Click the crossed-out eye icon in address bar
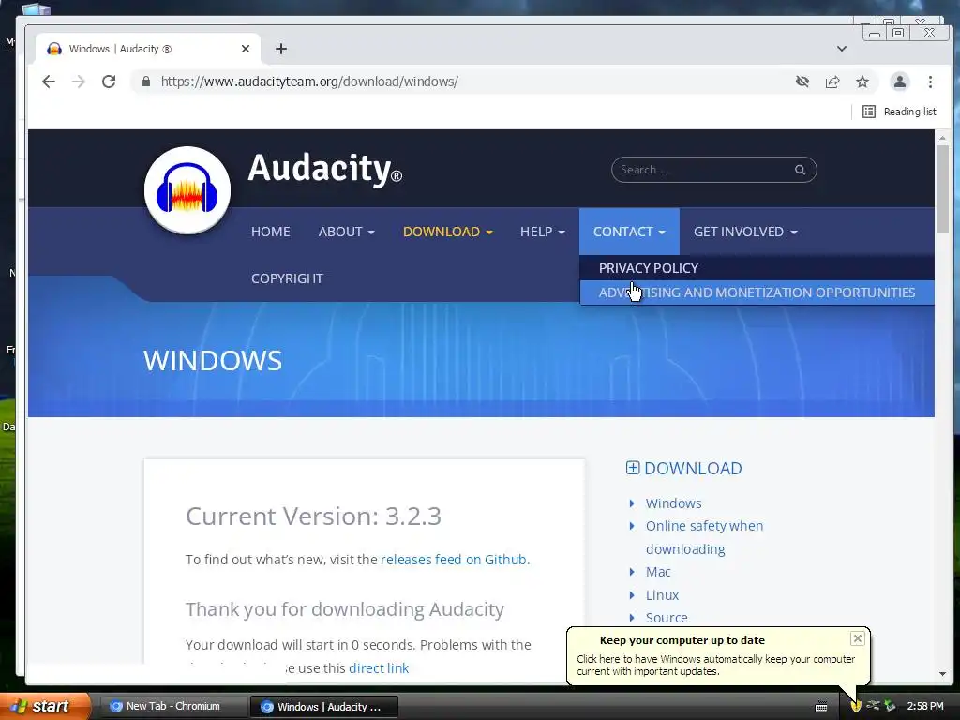 pos(802,82)
